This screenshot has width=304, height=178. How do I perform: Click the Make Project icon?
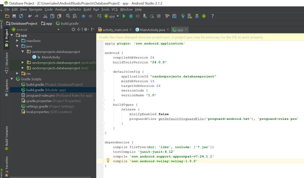pyautogui.click(x=99, y=16)
